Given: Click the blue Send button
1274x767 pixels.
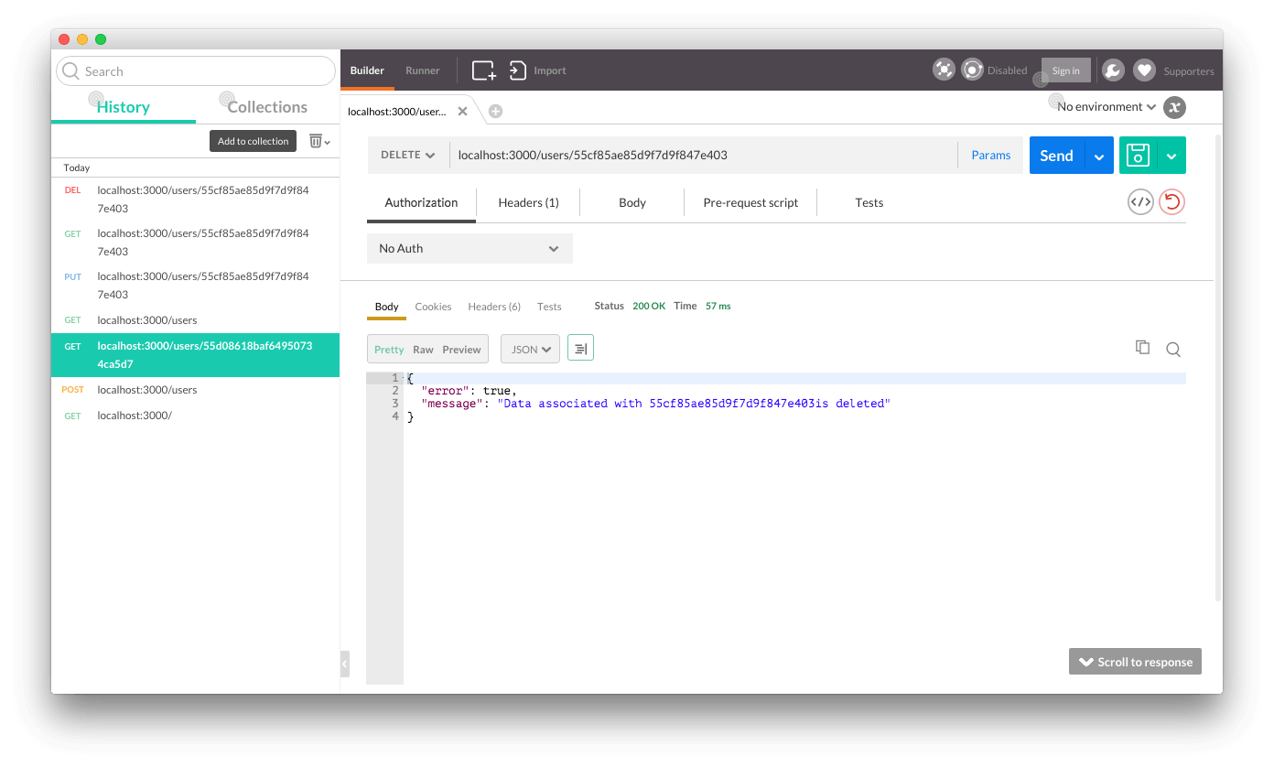Looking at the screenshot, I should 1056,156.
